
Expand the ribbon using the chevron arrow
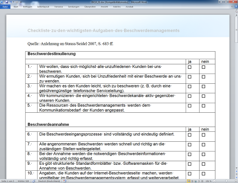231,7
